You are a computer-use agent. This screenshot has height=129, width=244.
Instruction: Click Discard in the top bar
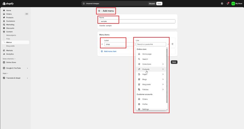pyautogui.click(x=152, y=3)
